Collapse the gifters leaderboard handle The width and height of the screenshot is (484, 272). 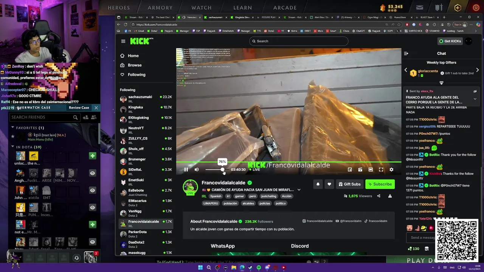click(x=441, y=83)
